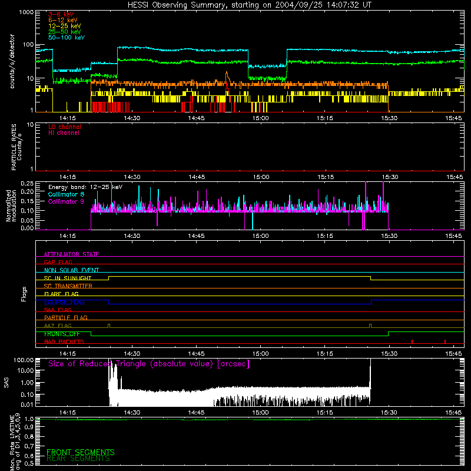Click the LO channel legend label
The image size is (471, 471).
pos(65,127)
